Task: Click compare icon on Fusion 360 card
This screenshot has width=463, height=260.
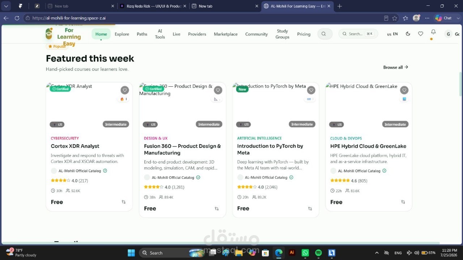Action: point(217,209)
